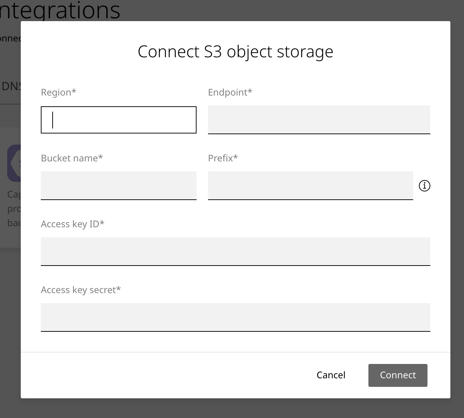This screenshot has height=418, width=464.
Task: Click the Prefix* label text
Action: [223, 158]
